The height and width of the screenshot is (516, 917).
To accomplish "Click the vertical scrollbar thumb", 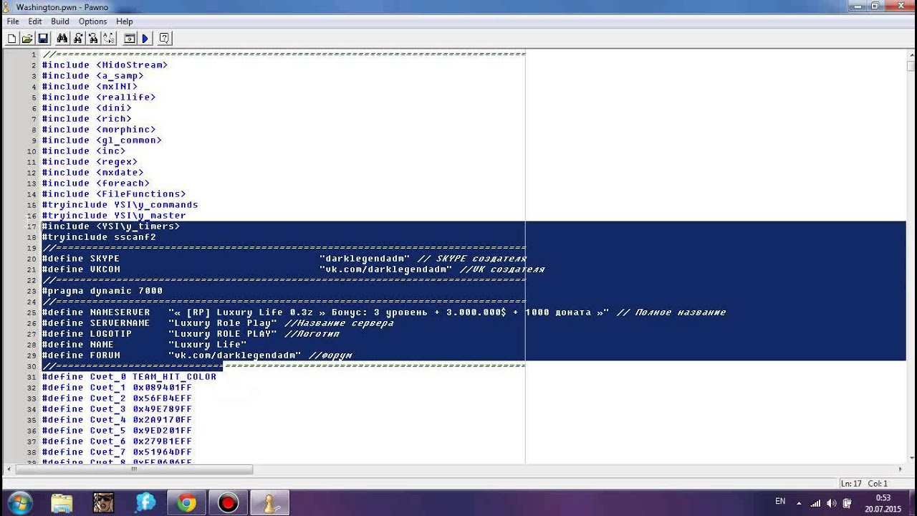I will tap(911, 66).
